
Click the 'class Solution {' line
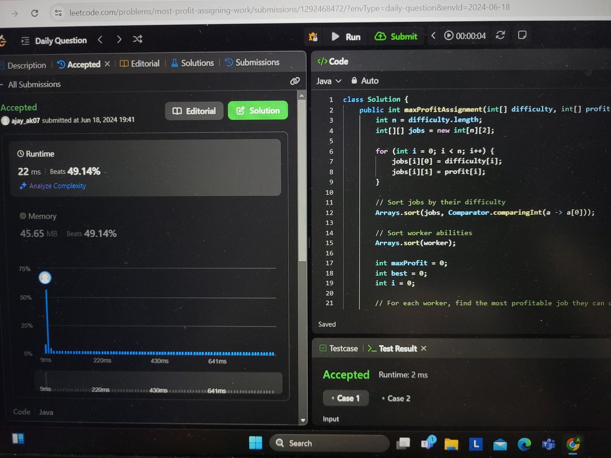point(376,100)
